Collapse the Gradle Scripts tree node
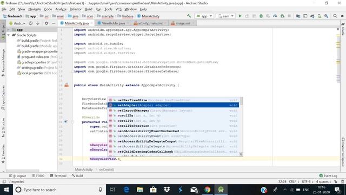 (9, 35)
